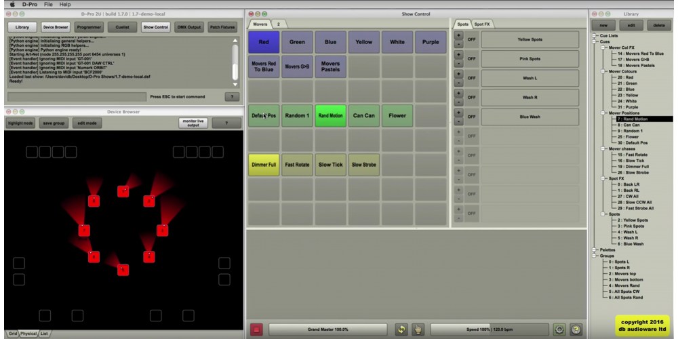The height and width of the screenshot is (339, 678).
Task: Open the File menu
Action: [48, 4]
